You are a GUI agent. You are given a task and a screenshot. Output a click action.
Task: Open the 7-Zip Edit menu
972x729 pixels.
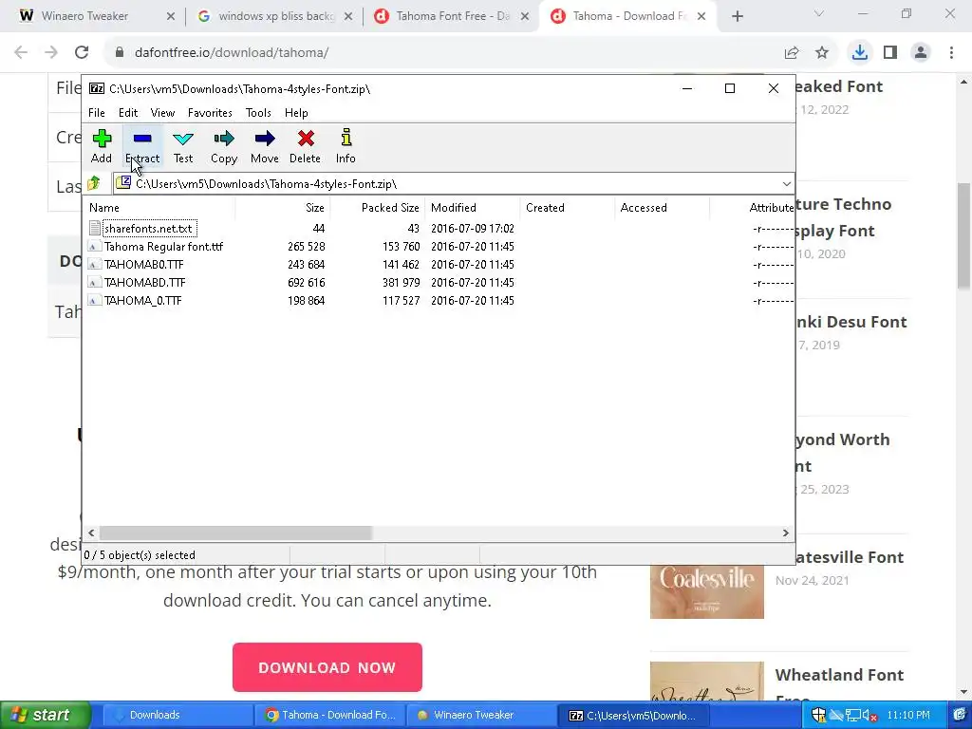128,113
